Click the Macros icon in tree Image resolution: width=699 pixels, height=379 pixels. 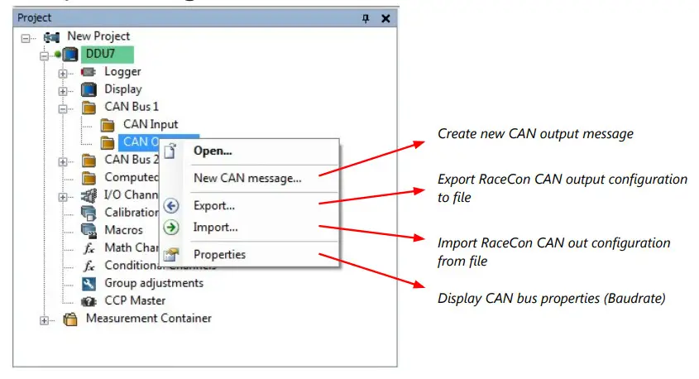pos(89,231)
